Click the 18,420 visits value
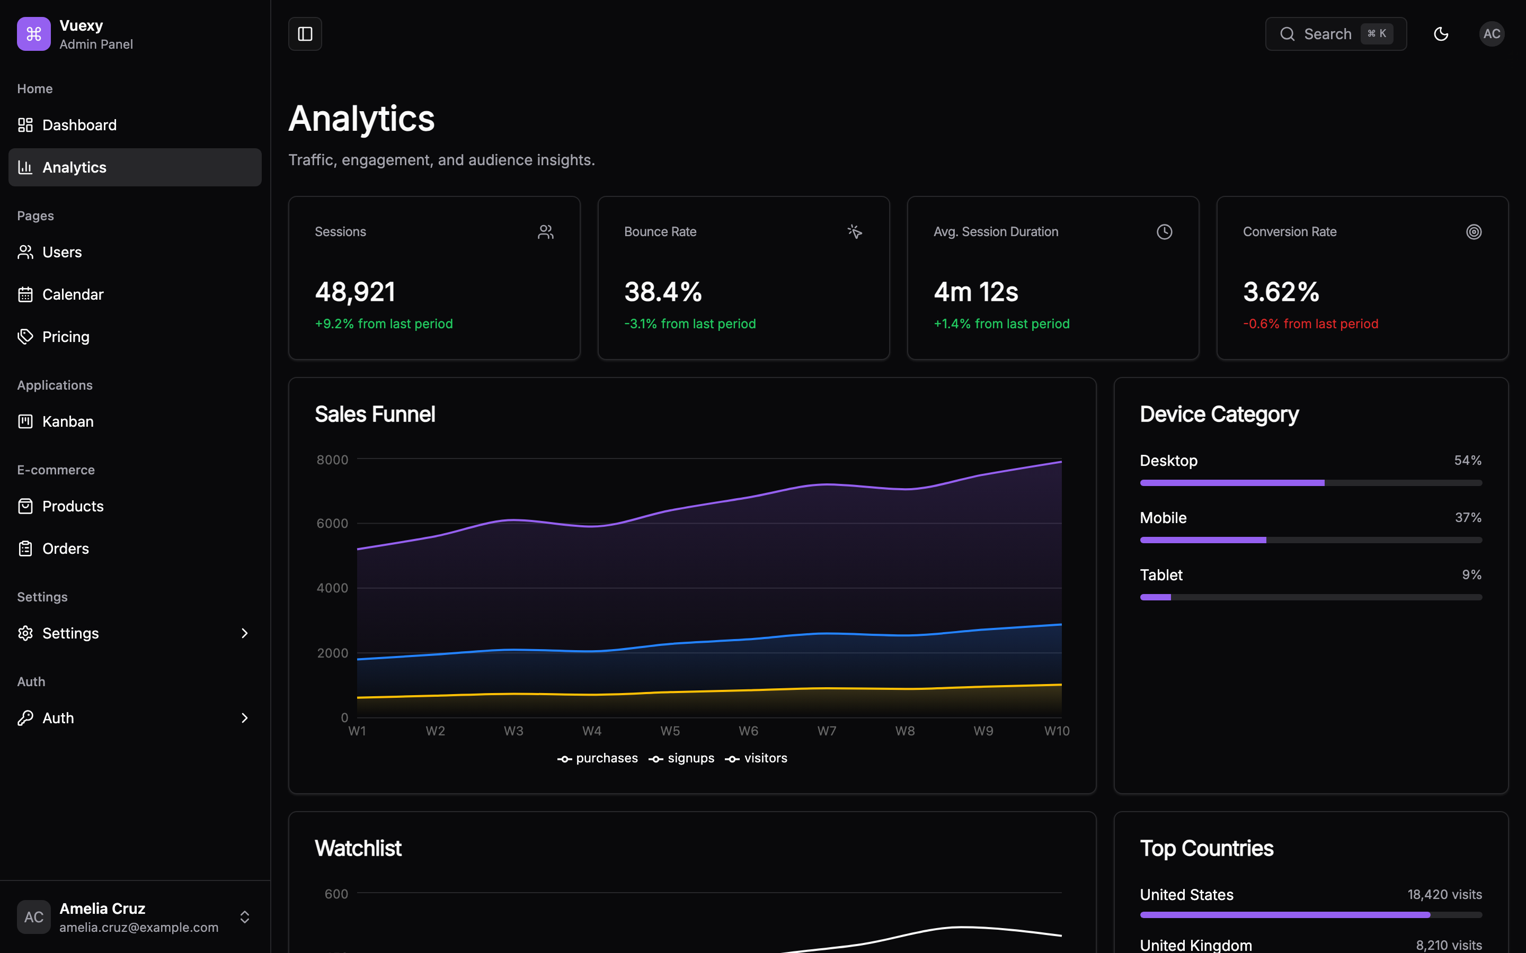Image resolution: width=1526 pixels, height=953 pixels. tap(1444, 894)
